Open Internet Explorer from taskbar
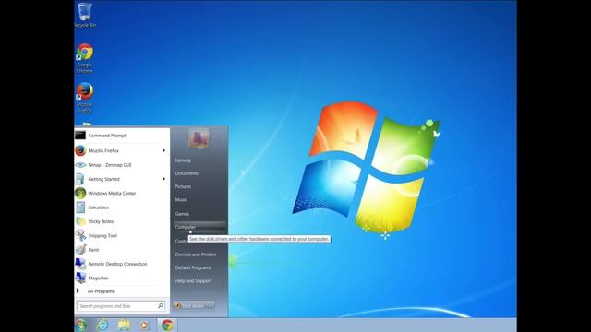Image resolution: width=591 pixels, height=332 pixels. pyautogui.click(x=103, y=325)
